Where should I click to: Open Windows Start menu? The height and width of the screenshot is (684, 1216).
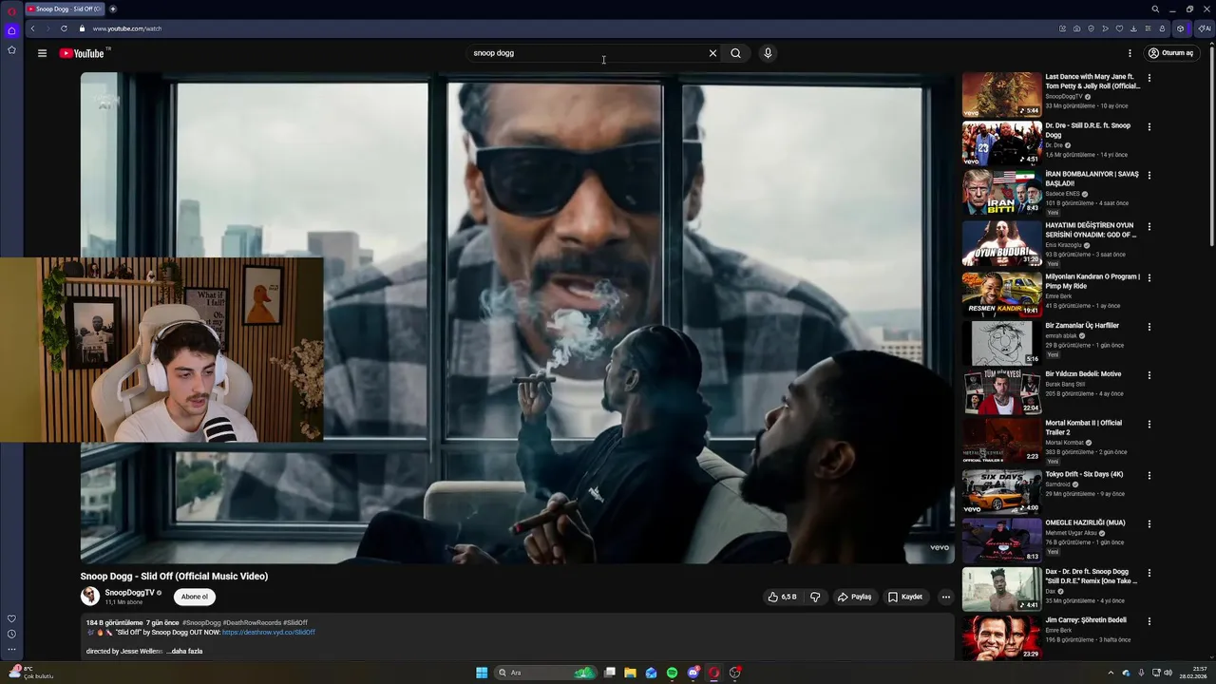[x=482, y=673]
